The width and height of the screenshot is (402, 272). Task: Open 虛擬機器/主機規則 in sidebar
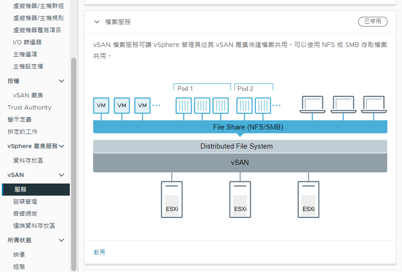click(x=39, y=18)
